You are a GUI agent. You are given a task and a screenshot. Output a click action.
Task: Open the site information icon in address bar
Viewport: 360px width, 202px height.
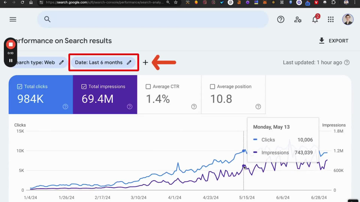click(x=41, y=2)
